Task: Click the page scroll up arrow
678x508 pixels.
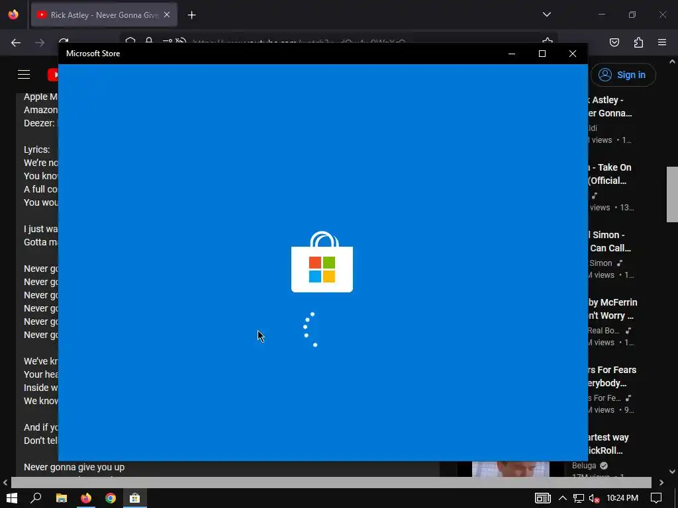Action: pos(672,62)
